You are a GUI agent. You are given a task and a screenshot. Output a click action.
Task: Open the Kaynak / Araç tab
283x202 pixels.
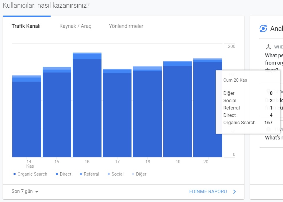(x=75, y=26)
